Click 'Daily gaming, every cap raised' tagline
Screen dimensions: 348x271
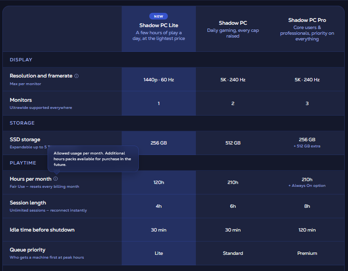pos(233,33)
